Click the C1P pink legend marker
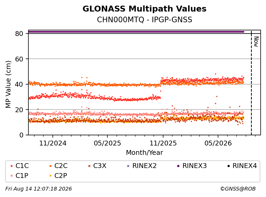Viewport: 266px width, 197px height. [x=12, y=176]
